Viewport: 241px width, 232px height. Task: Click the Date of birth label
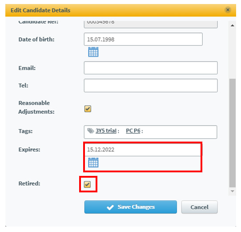point(36,40)
